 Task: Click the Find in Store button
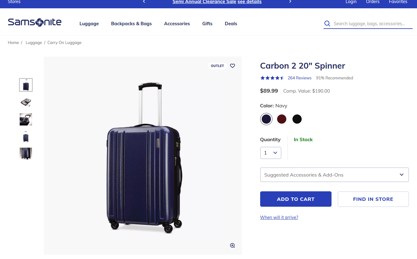tap(373, 199)
